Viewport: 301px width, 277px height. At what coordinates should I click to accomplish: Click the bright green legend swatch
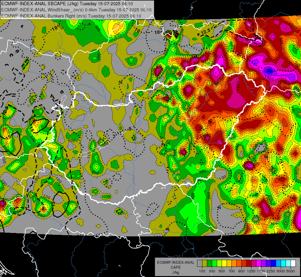(x=214, y=263)
